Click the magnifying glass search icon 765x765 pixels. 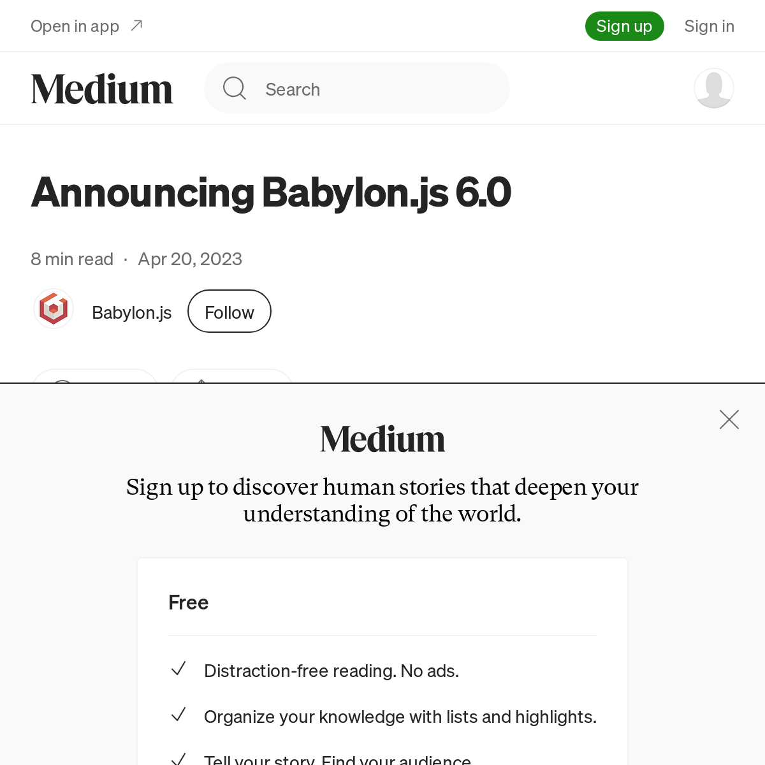click(234, 88)
